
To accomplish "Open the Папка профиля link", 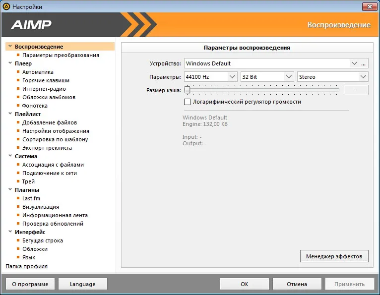I will (26, 266).
